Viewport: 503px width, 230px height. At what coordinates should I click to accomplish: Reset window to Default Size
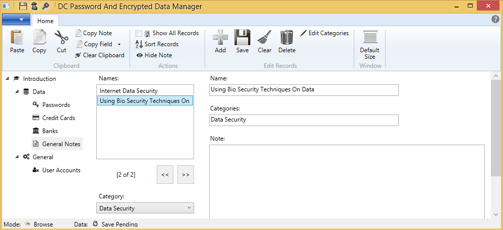point(370,44)
